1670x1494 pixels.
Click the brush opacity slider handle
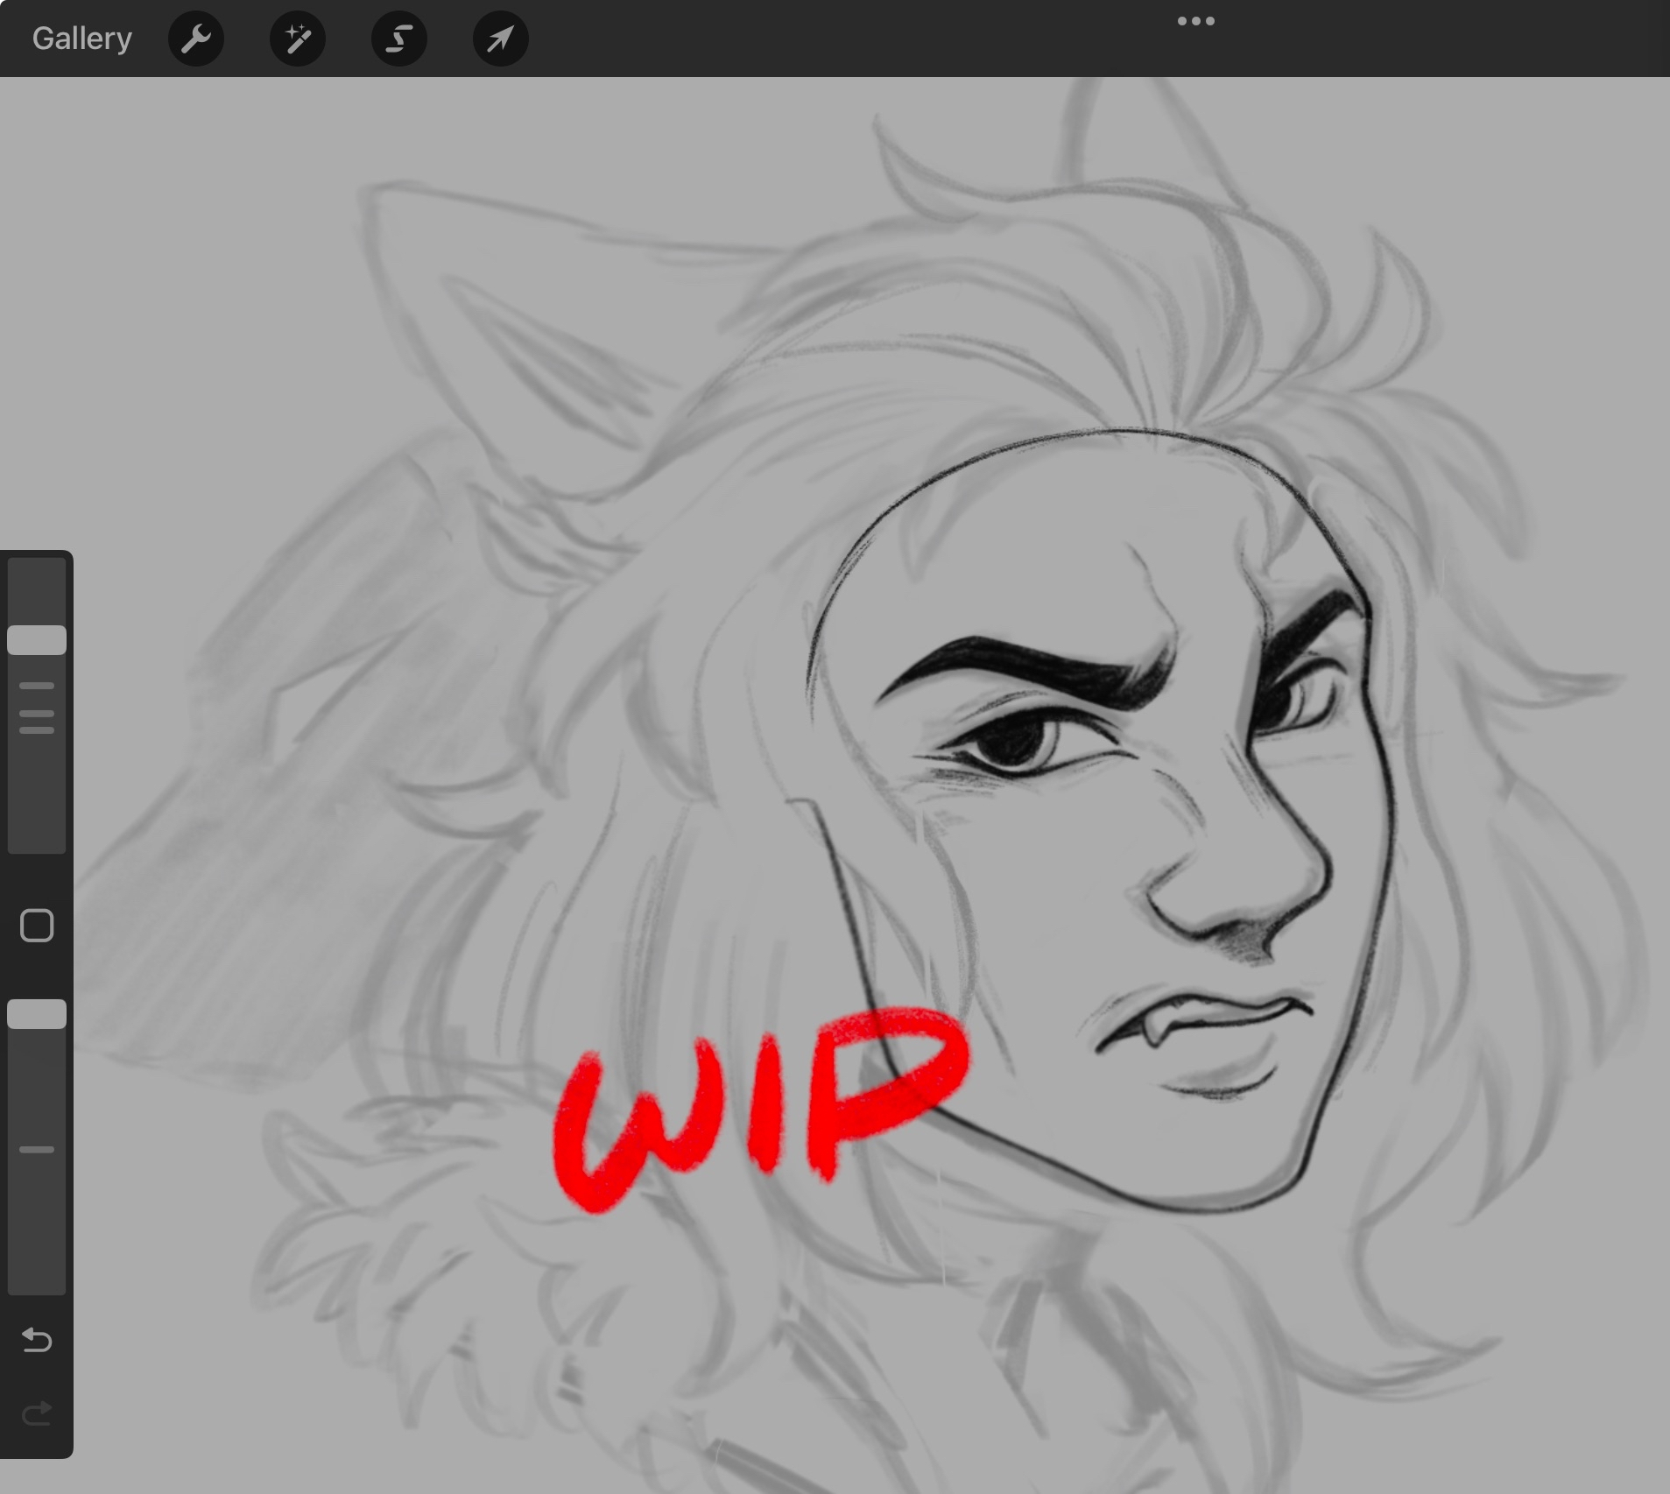[x=37, y=1014]
